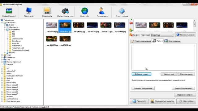Select thumbnail ending 49573.jpg
This screenshot has width=198, height=111.
(x=106, y=26)
